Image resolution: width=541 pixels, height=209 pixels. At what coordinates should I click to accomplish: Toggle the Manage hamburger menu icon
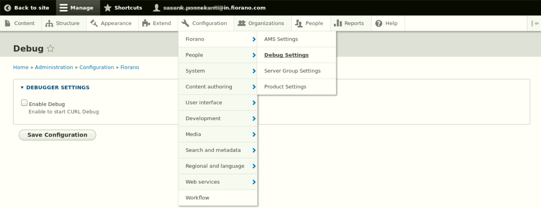pyautogui.click(x=64, y=8)
